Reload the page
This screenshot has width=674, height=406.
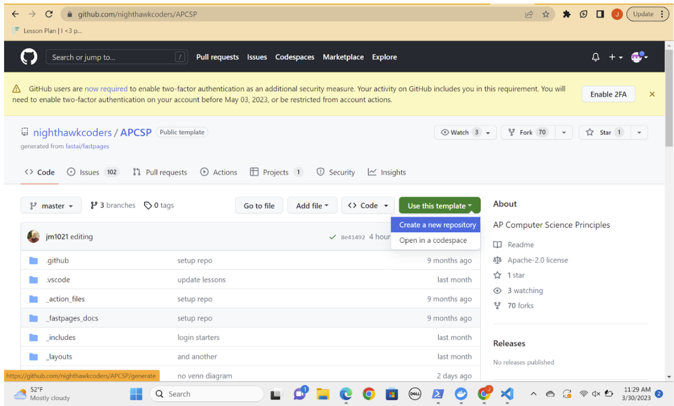49,14
